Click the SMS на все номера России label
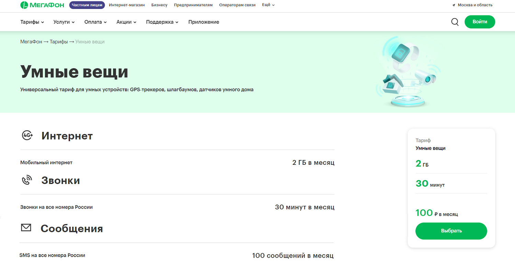This screenshot has height=271, width=515. coord(52,255)
